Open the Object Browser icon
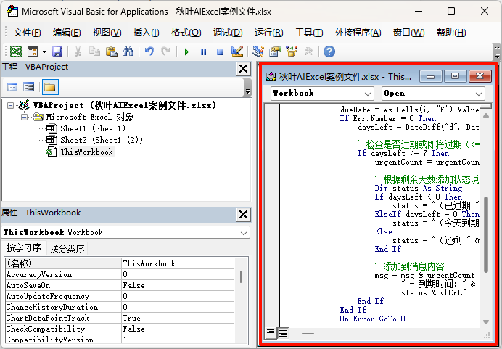Screen dimensions: 502x349 292,52
